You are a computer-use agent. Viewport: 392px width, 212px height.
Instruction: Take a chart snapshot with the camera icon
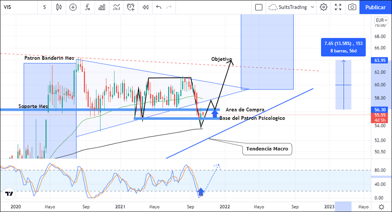pyautogui.click(x=352, y=7)
